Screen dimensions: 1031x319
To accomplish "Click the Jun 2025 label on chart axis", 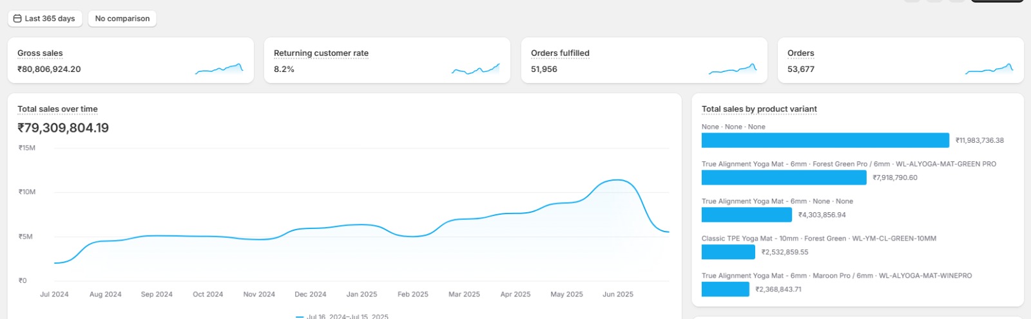I will [617, 295].
